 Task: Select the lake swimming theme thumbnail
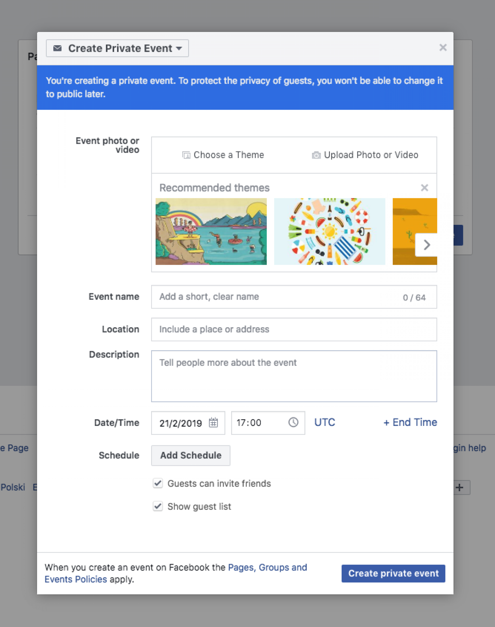[211, 231]
